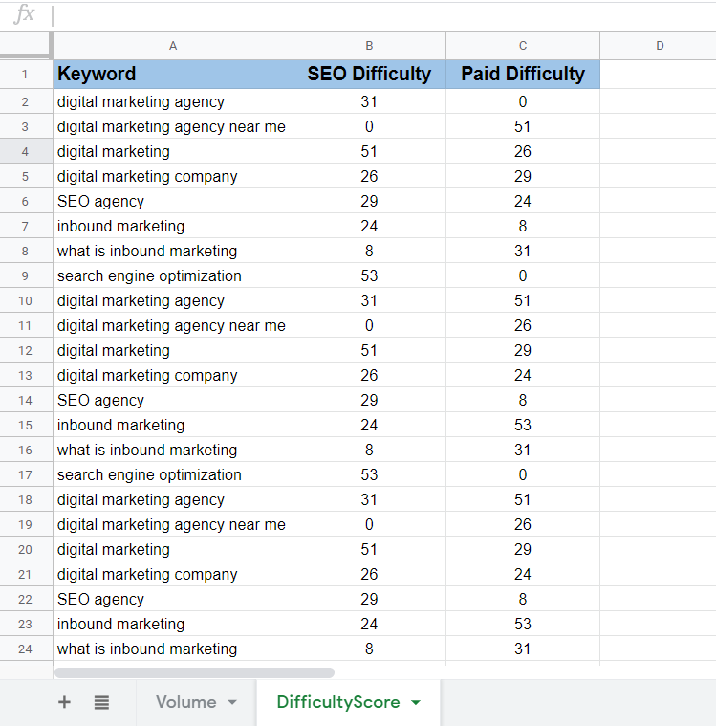Select row 4 header
Viewport: 716px width, 726px height.
pyautogui.click(x=26, y=151)
